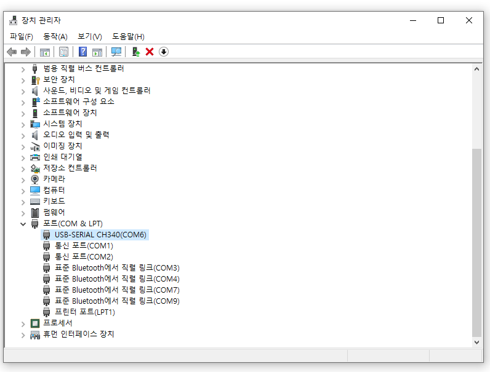Click the scanner icon beside 이미징 장치
Image resolution: width=490 pixels, height=372 pixels.
(35, 146)
